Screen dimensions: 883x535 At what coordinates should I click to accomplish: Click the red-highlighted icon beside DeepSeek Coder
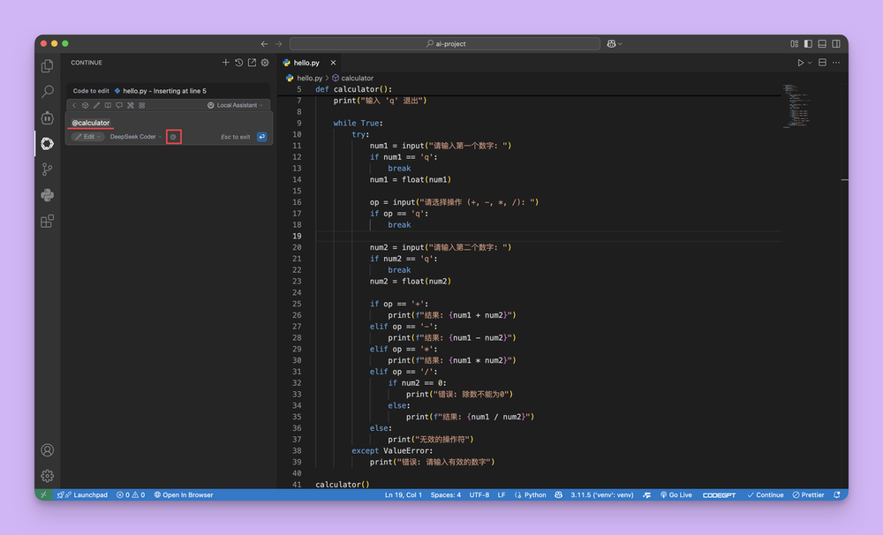point(174,137)
